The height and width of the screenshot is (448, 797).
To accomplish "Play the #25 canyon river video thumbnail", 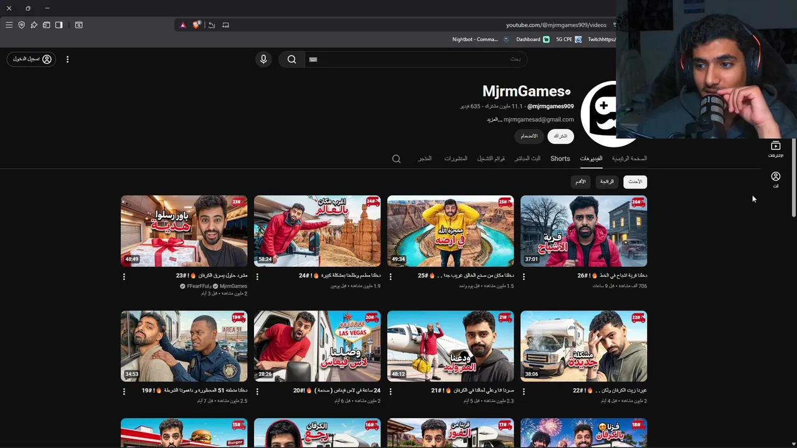I will 450,231.
